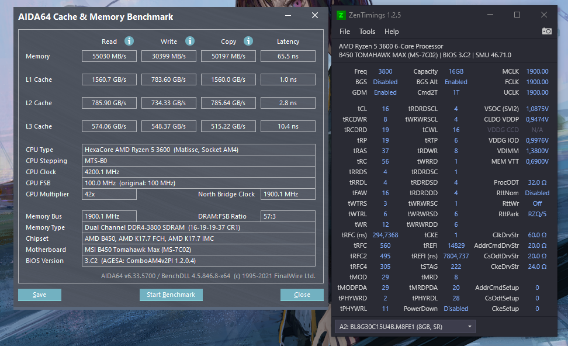568x346 pixels.
Task: Minimize the AIDA64 benchmark window
Action: tap(288, 16)
